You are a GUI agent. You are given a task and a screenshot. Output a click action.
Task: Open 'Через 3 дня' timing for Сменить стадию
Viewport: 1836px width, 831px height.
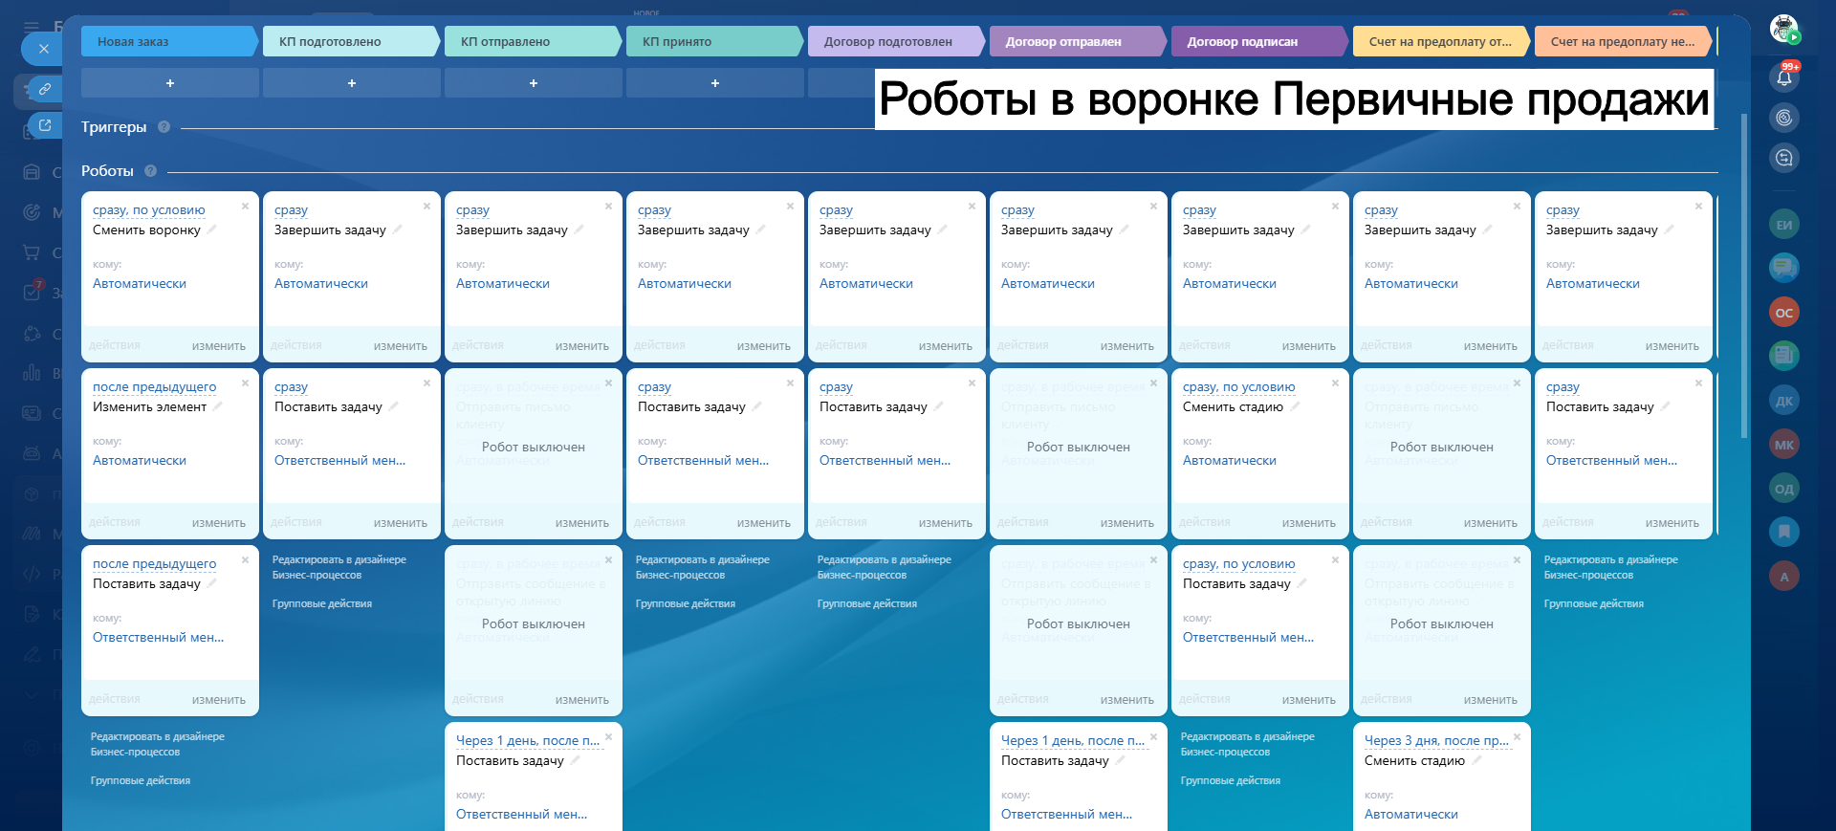point(1435,741)
